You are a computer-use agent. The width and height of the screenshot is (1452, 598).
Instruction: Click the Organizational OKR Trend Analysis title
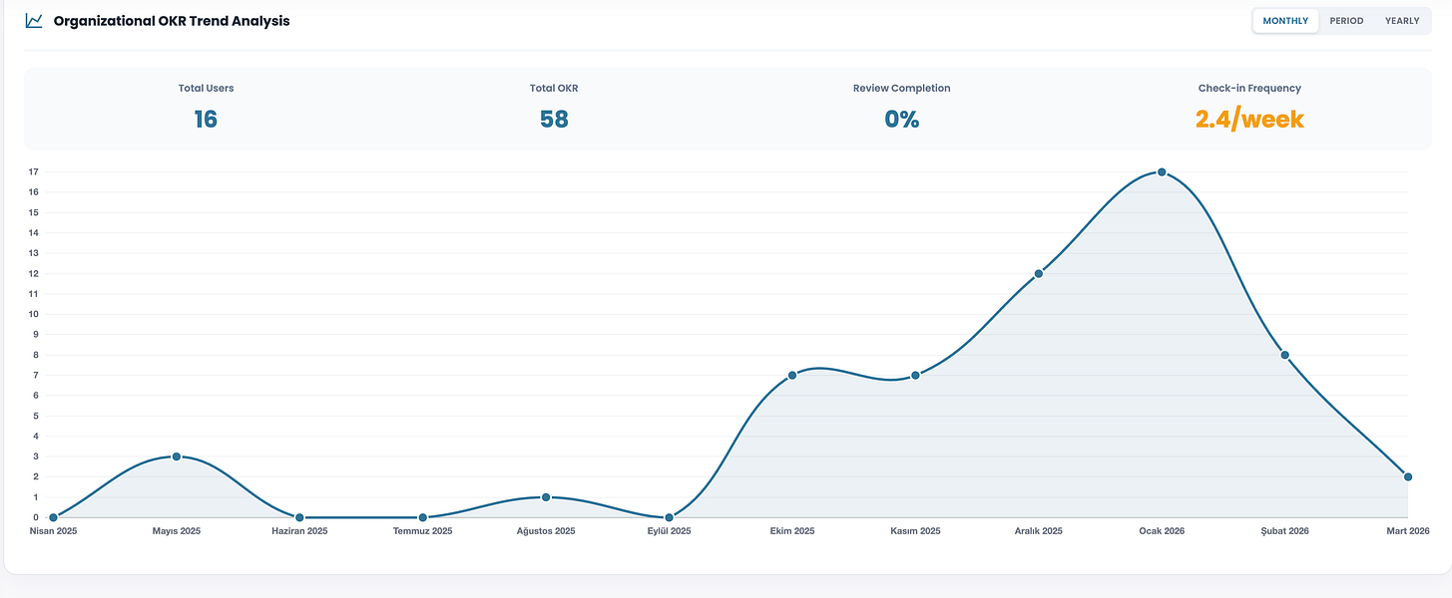(172, 21)
